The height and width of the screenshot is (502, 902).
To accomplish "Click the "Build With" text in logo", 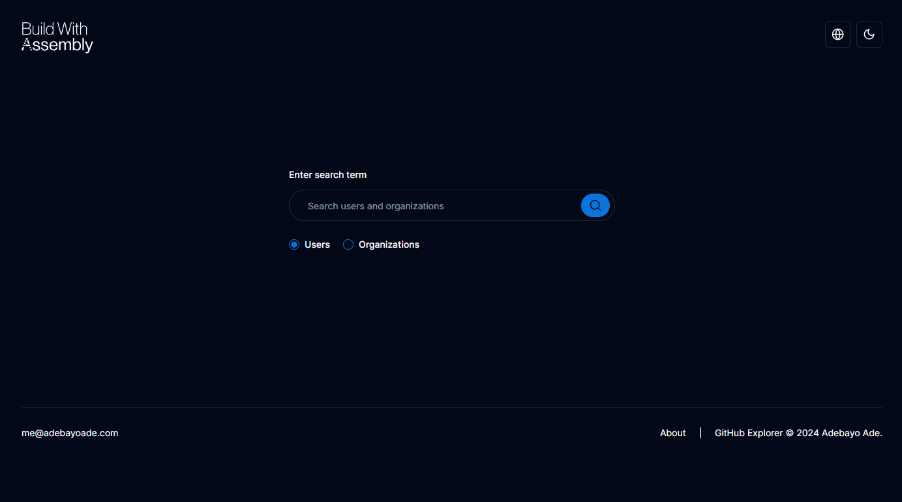I will 54,29.
